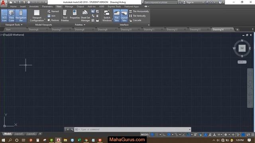Viewport: 255px width, 143px height.
Task: Expand the Viewport Tools panel
Action: [x=14, y=25]
